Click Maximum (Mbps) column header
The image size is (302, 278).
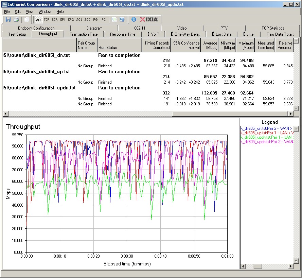click(x=245, y=45)
